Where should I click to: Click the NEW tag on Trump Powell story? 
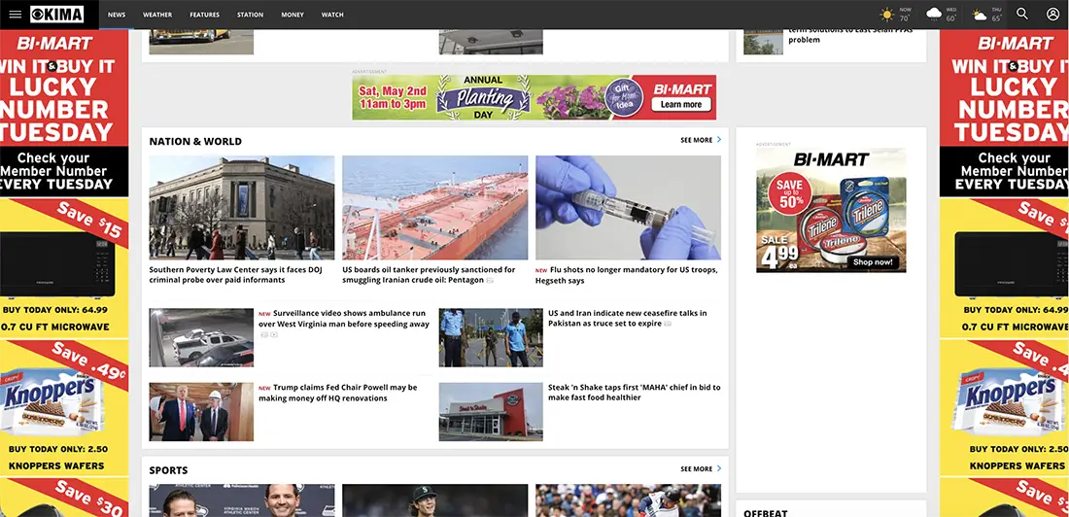pyautogui.click(x=264, y=388)
